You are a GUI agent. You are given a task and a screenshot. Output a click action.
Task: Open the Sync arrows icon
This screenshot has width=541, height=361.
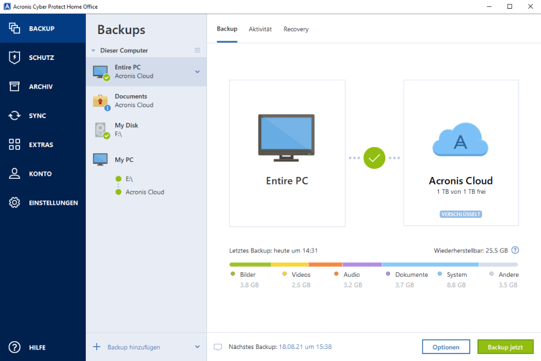point(14,115)
